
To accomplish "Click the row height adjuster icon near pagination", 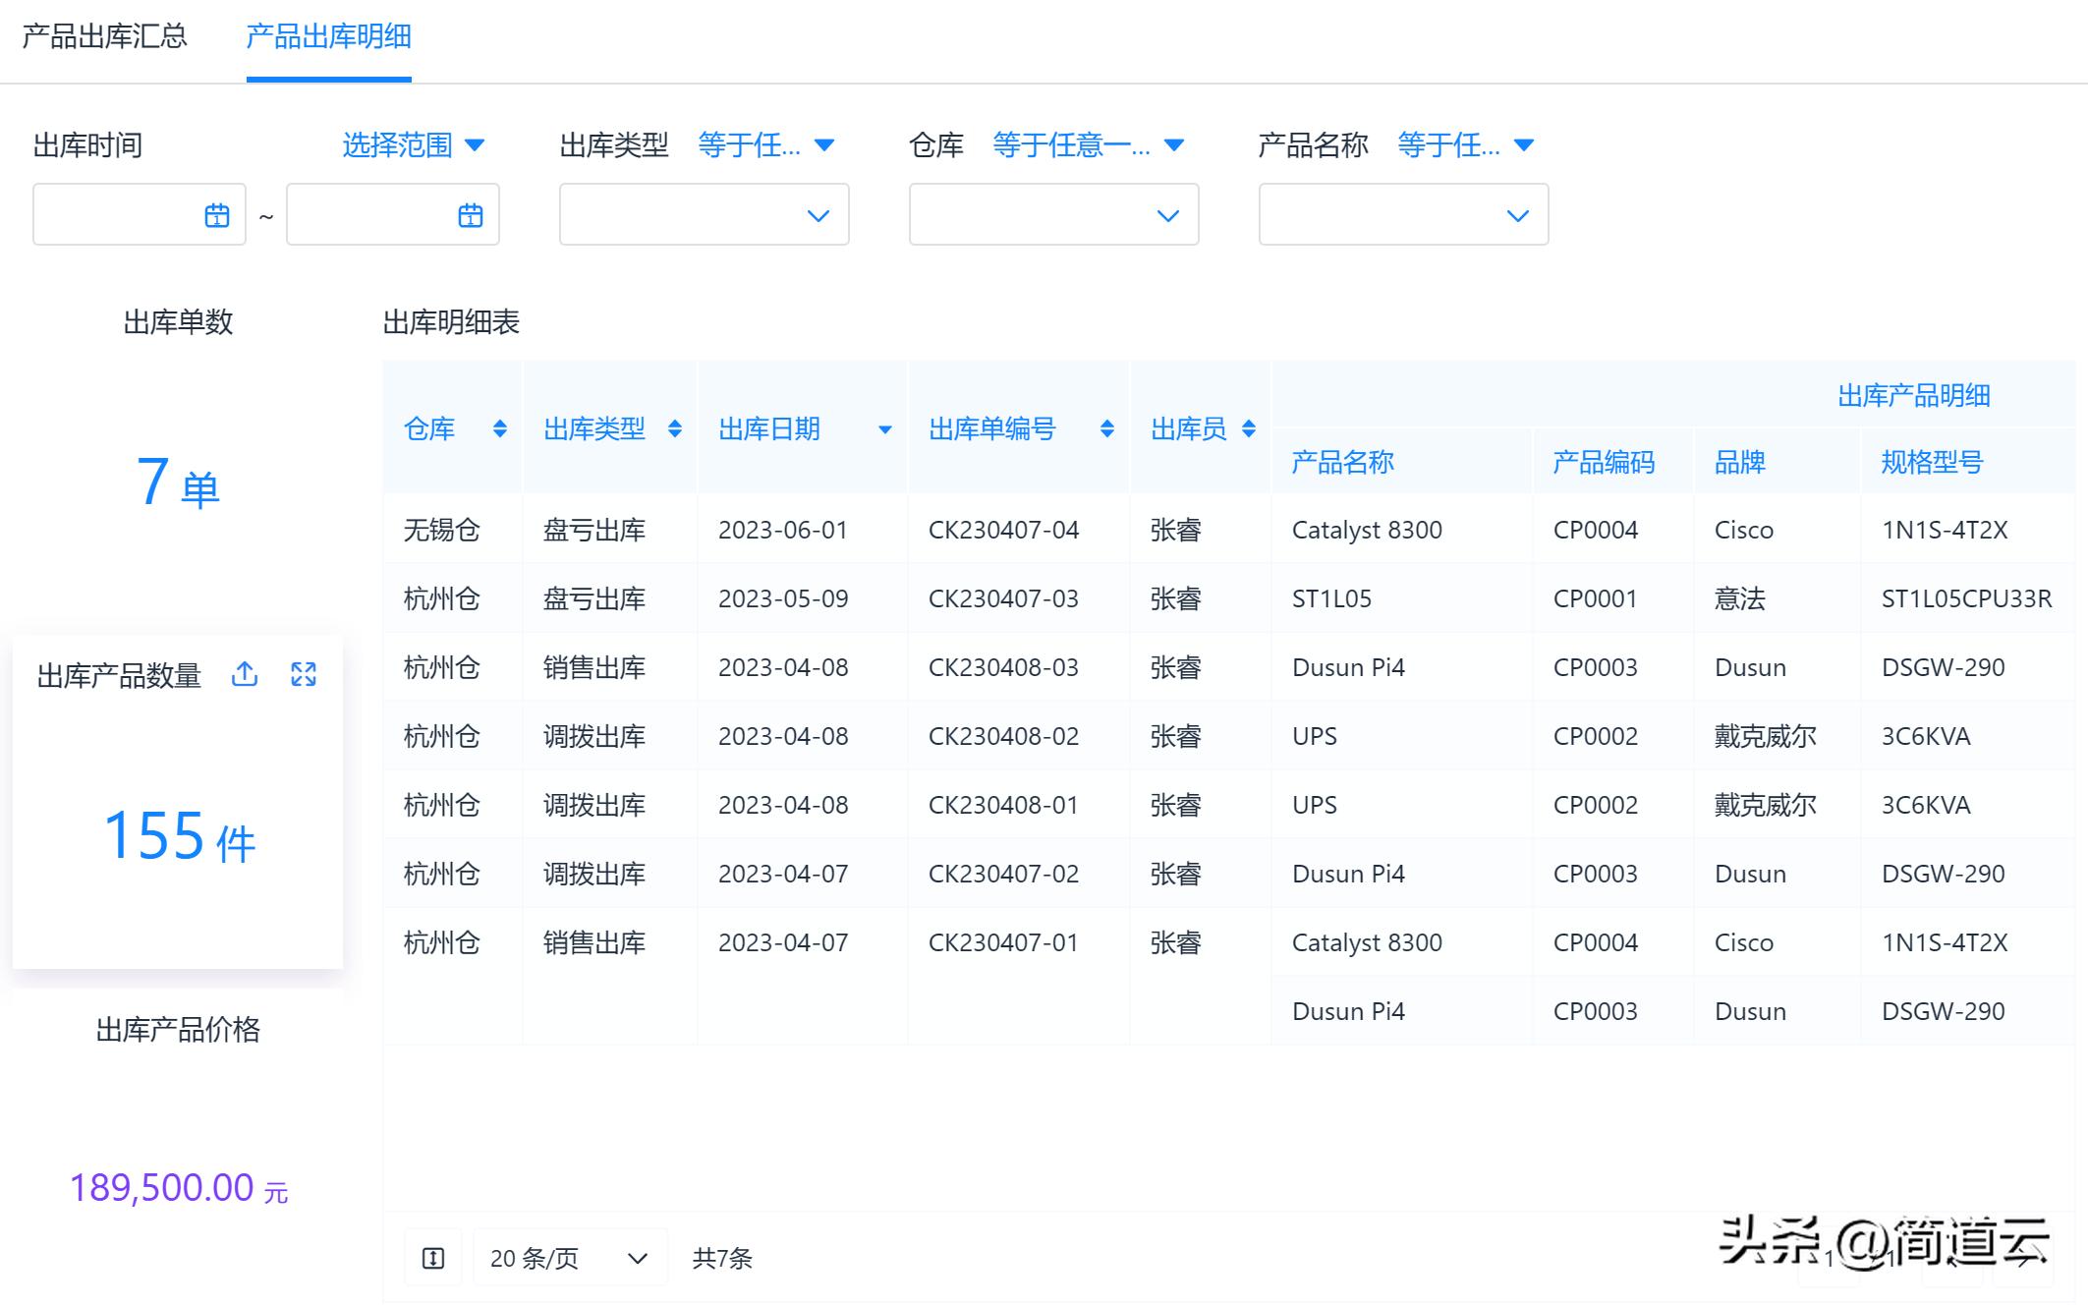I will click(432, 1257).
